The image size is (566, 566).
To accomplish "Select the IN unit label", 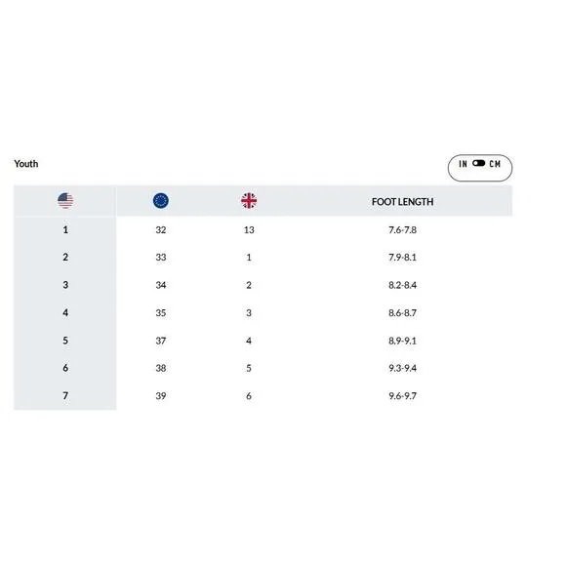I will point(463,164).
